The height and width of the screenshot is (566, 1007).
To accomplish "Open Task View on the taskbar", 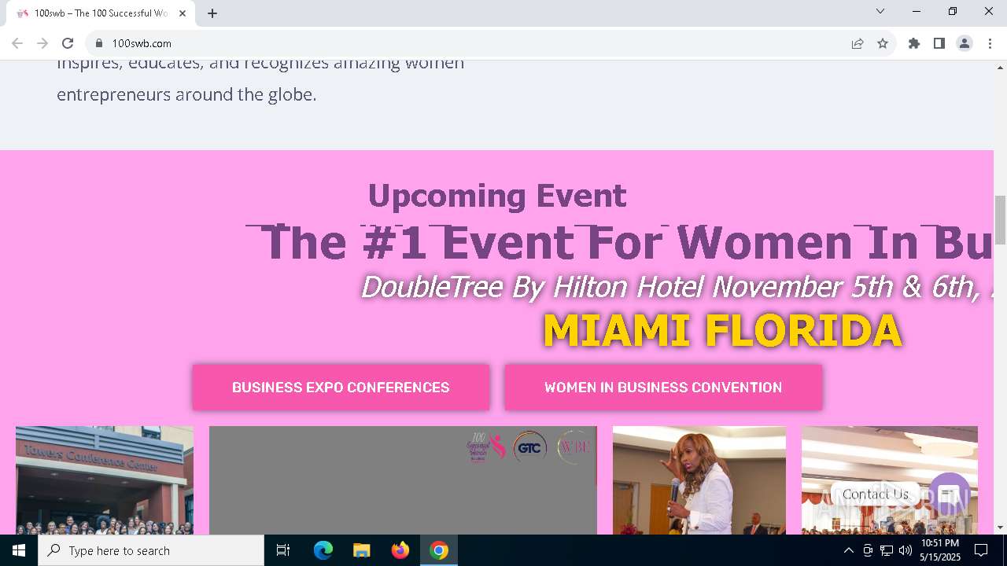I will 283,550.
